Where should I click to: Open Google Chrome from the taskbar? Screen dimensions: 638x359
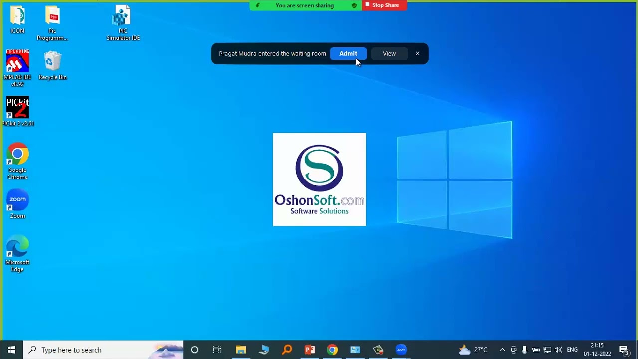pos(332,350)
